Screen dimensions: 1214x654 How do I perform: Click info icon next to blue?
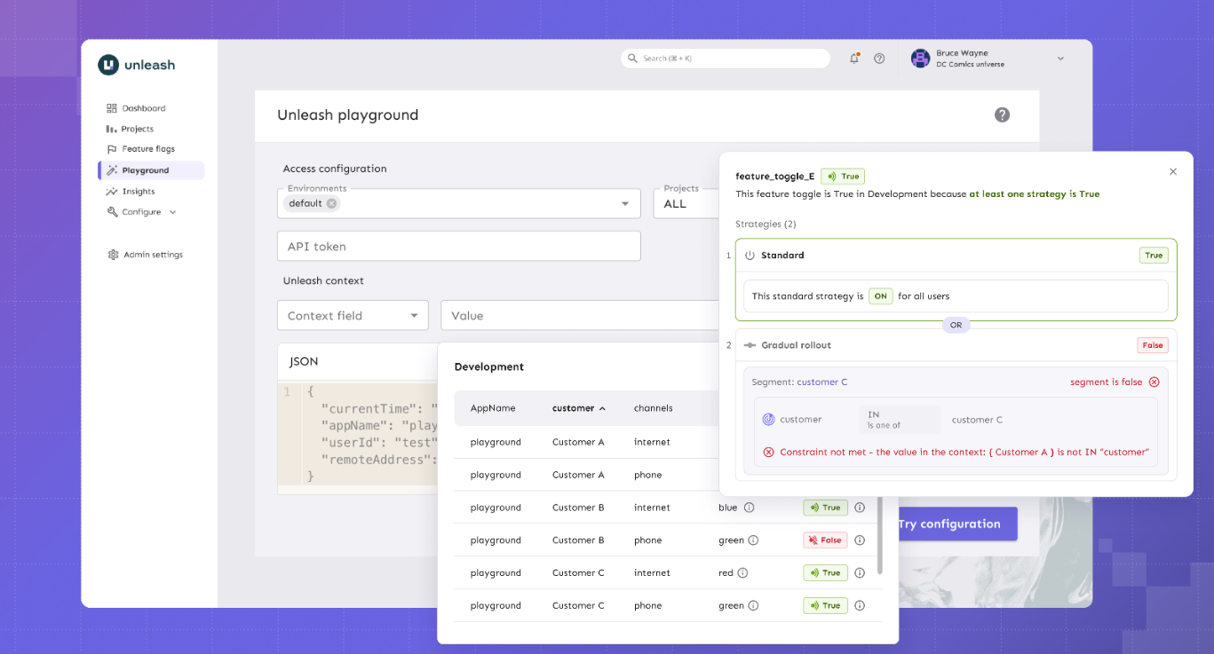[749, 508]
